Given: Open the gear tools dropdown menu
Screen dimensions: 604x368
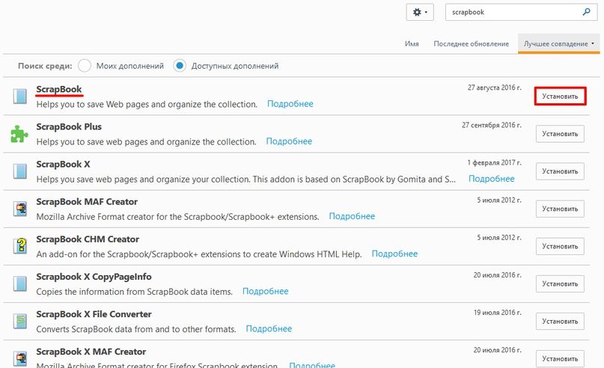Looking at the screenshot, I should click(420, 12).
